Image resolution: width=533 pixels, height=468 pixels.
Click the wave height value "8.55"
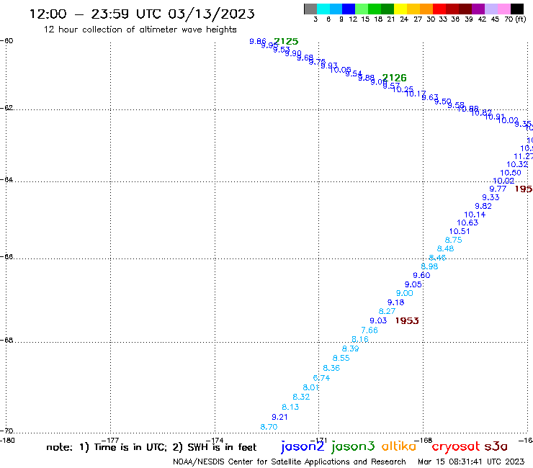click(341, 359)
